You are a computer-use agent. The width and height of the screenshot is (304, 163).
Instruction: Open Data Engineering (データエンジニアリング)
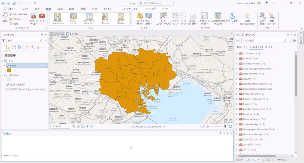(163, 19)
